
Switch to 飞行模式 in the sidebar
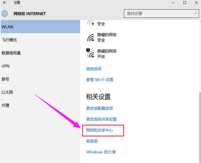coord(9,40)
